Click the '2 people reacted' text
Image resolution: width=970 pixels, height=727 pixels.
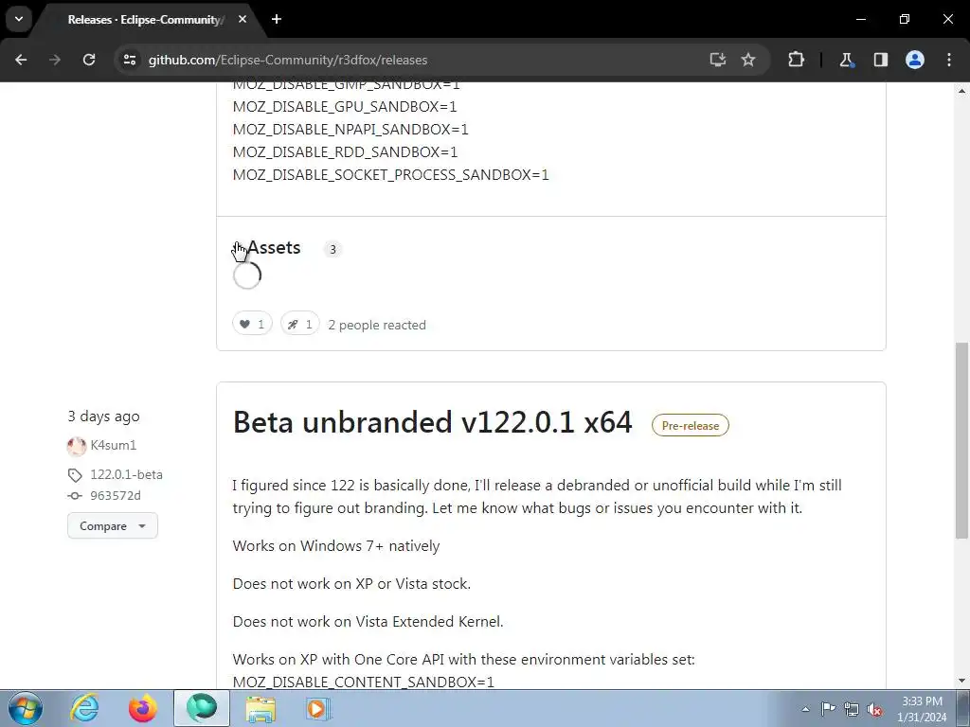(x=377, y=325)
